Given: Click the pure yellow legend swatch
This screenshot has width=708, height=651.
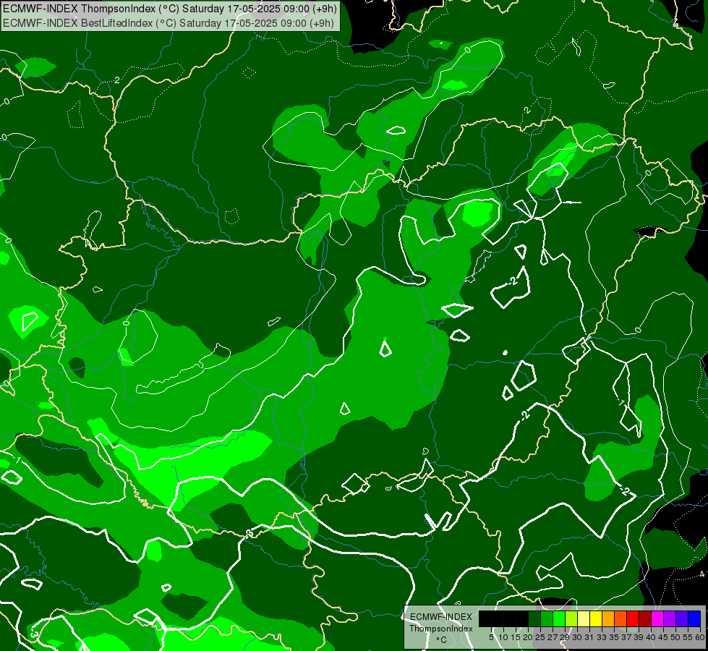Looking at the screenshot, I should 596,618.
